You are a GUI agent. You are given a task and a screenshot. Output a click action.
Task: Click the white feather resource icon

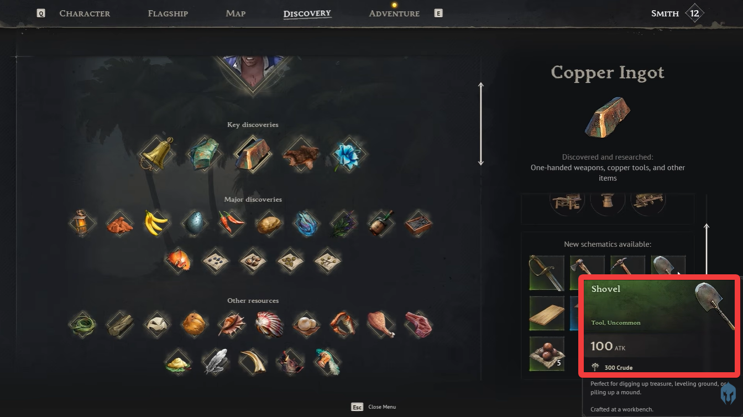(215, 362)
